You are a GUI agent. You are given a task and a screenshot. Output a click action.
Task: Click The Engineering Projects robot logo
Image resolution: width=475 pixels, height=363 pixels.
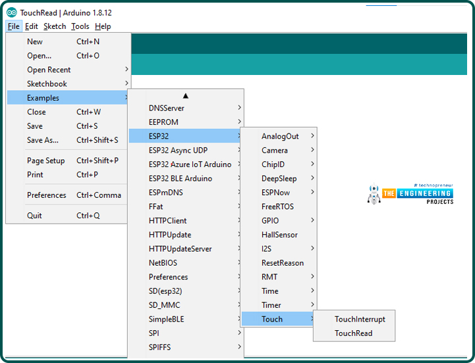tap(374, 193)
